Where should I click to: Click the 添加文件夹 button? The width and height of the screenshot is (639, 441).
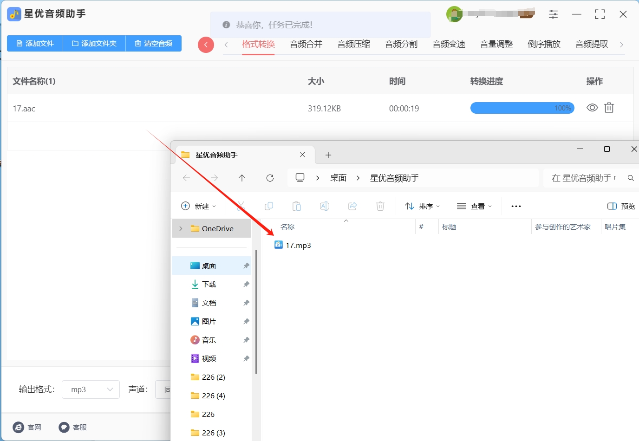click(x=94, y=44)
